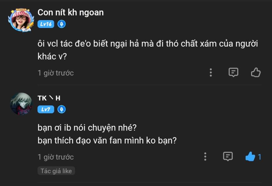Like the comment by Con nít kh ngoan
This screenshot has width=272, height=186.
256,73
